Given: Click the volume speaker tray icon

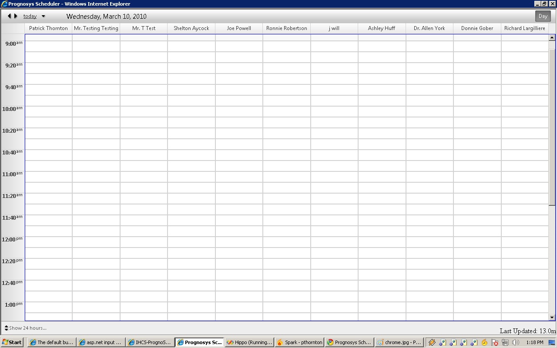Looking at the screenshot, I should pos(516,342).
